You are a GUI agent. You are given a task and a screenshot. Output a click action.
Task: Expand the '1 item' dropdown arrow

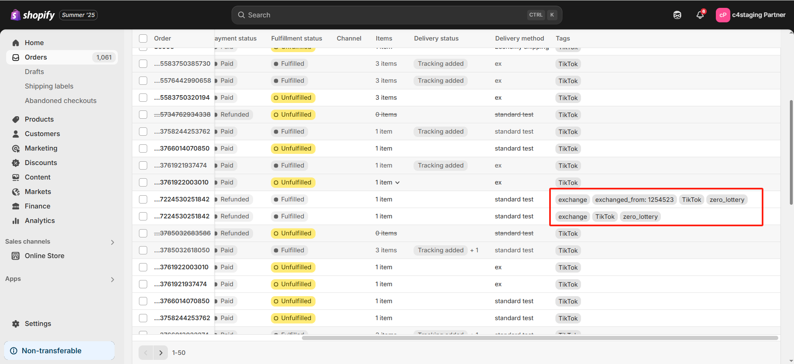pyautogui.click(x=397, y=183)
